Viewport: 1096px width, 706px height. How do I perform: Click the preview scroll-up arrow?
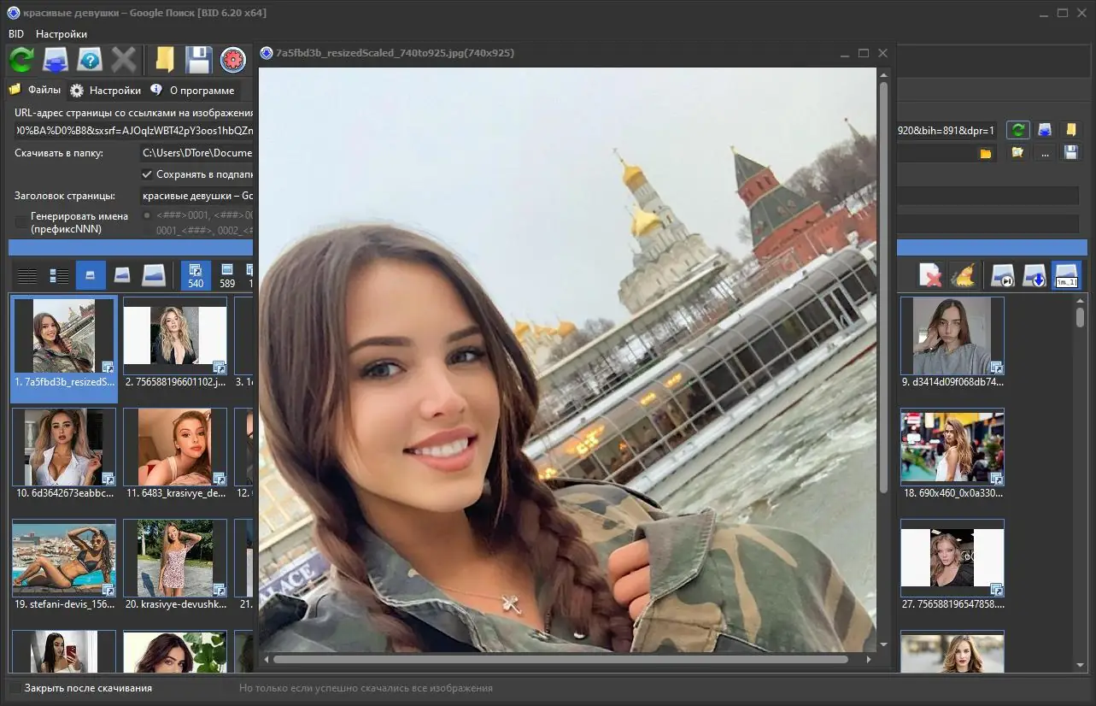pyautogui.click(x=883, y=75)
